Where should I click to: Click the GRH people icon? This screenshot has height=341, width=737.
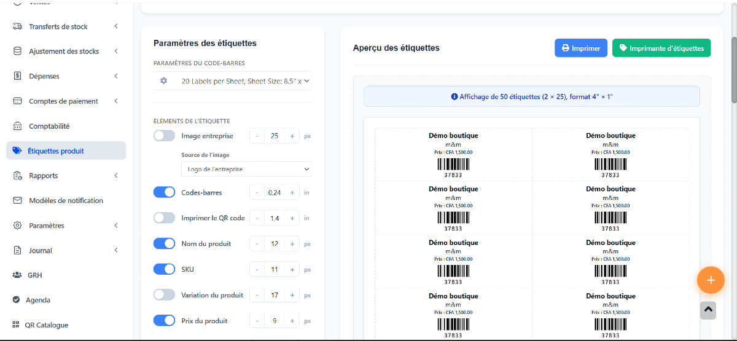click(x=17, y=275)
